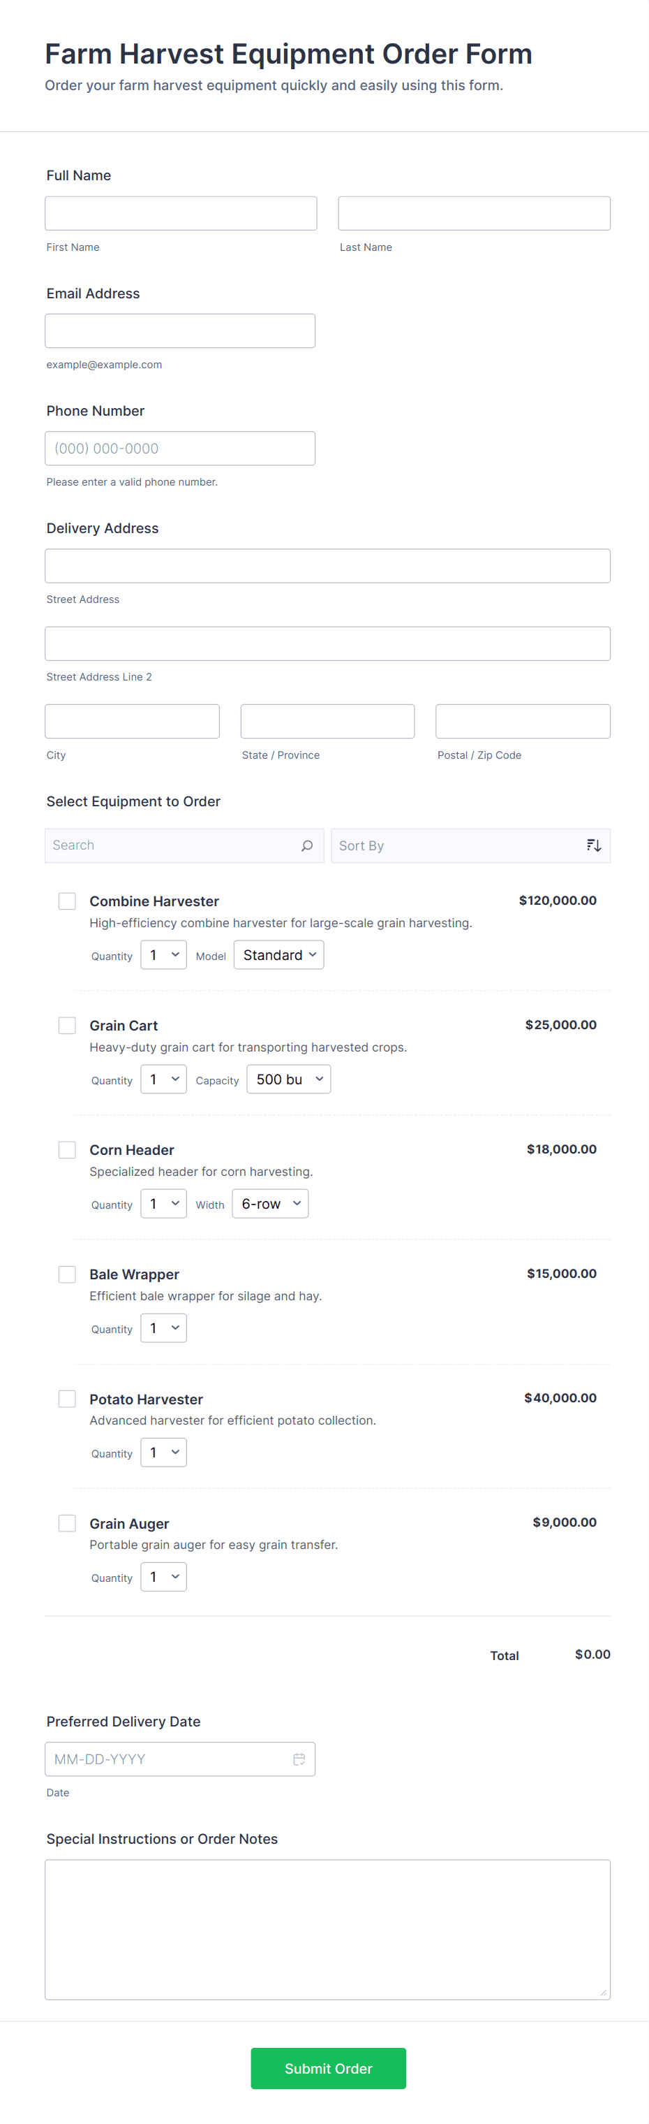Click the Special Instructions text area
Viewport: 649px width, 2124px height.
pos(327,1928)
